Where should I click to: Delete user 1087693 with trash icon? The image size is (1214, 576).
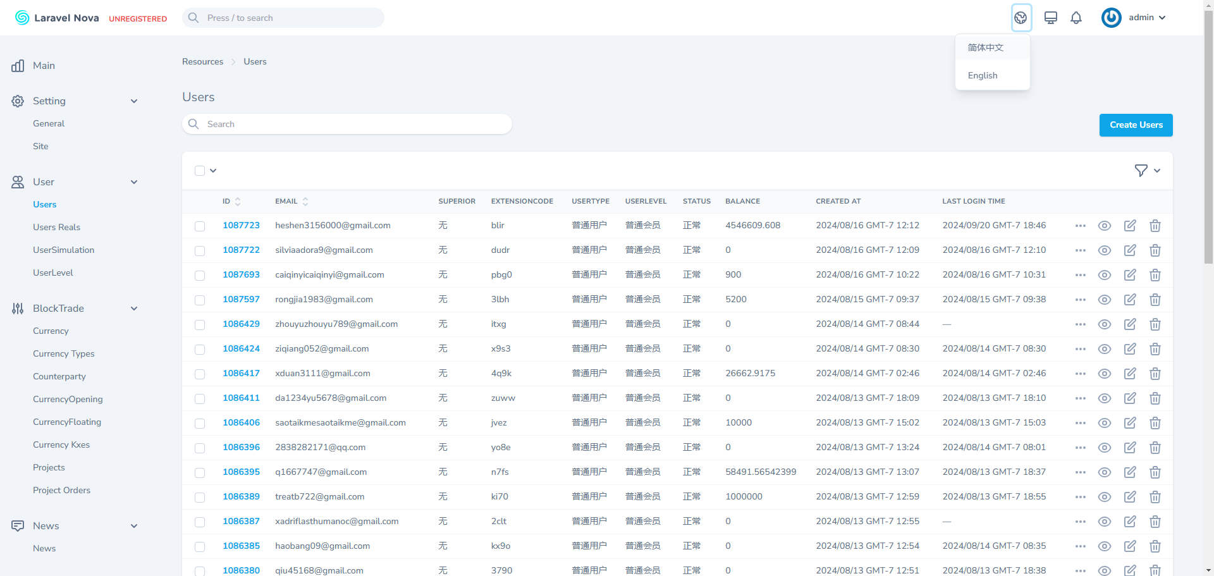[x=1155, y=275]
